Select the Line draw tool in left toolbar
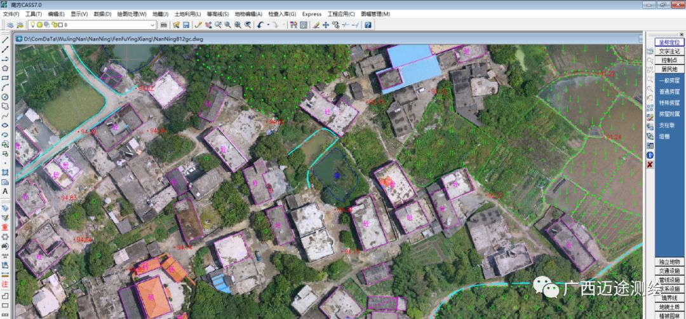 point(5,39)
